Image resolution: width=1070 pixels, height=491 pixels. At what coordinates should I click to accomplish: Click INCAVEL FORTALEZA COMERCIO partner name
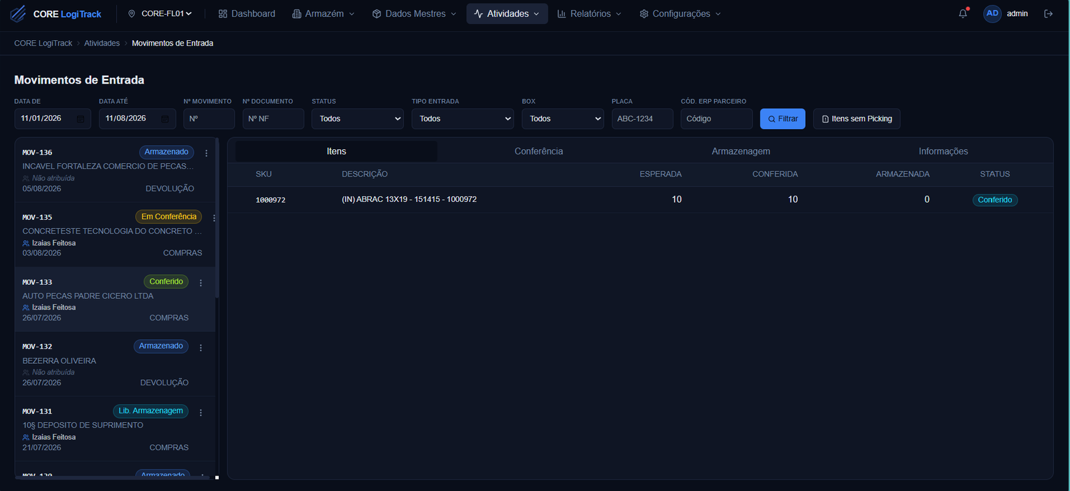pos(108,166)
